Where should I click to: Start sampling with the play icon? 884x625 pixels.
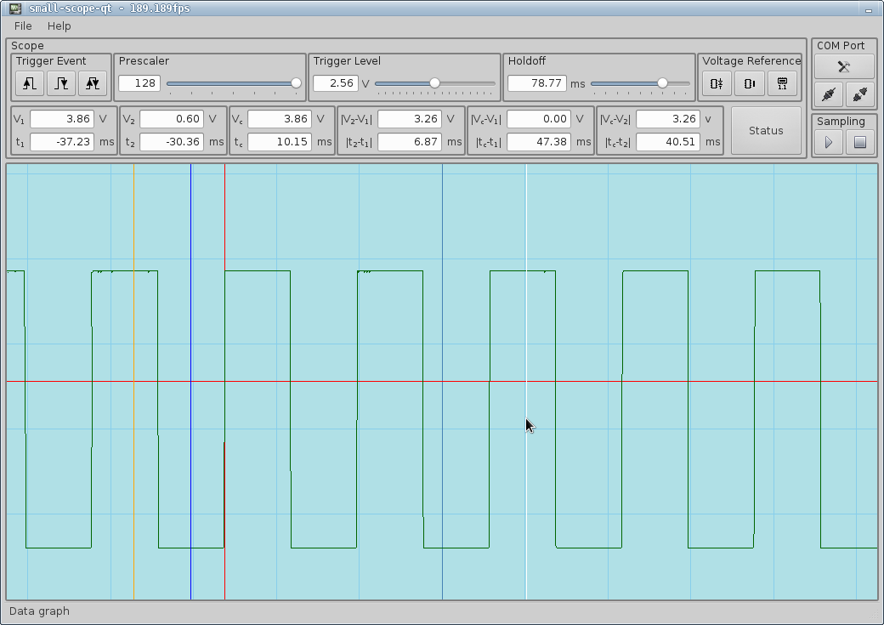[828, 141]
